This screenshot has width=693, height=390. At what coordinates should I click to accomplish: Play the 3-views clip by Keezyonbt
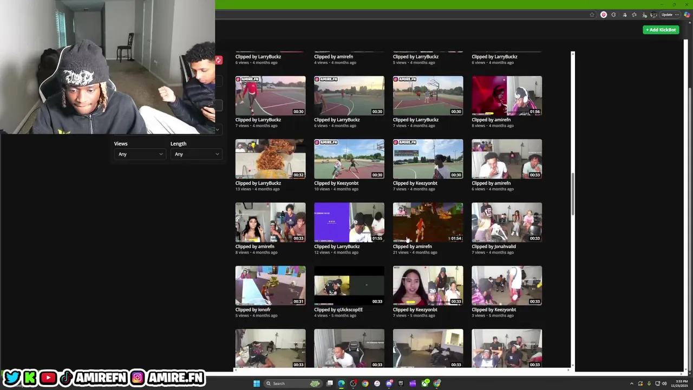pos(507,285)
